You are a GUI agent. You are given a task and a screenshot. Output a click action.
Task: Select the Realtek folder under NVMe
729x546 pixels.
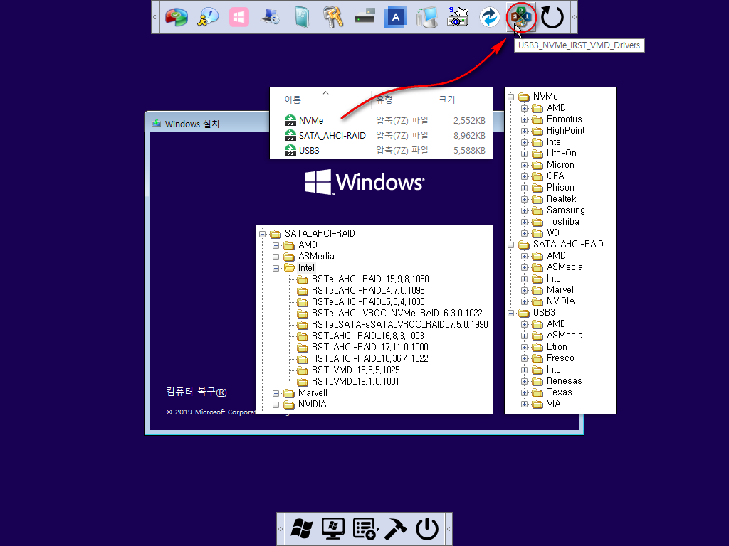[x=561, y=199]
